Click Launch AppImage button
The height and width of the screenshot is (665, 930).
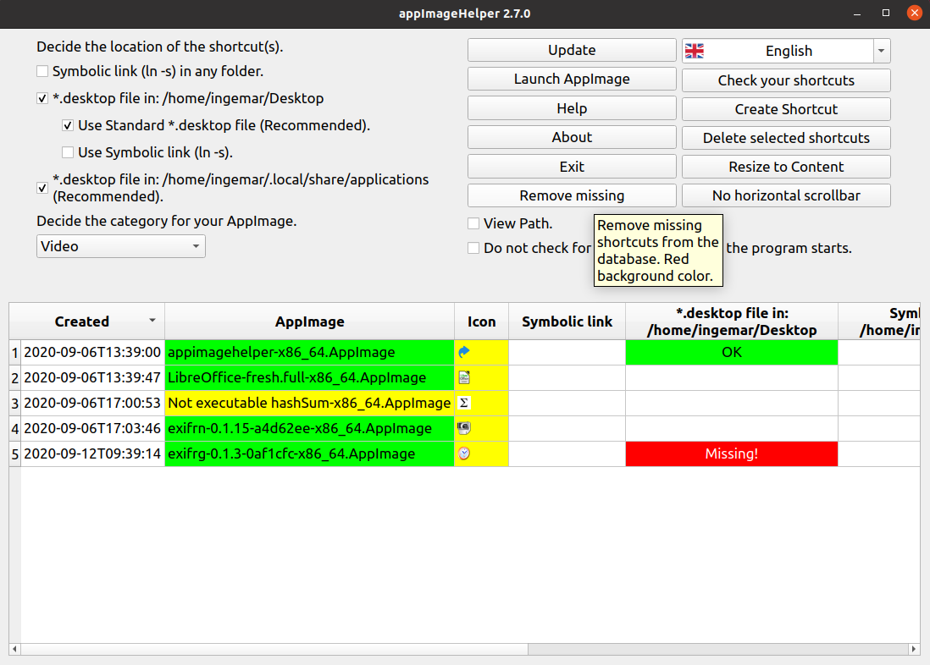coord(572,79)
